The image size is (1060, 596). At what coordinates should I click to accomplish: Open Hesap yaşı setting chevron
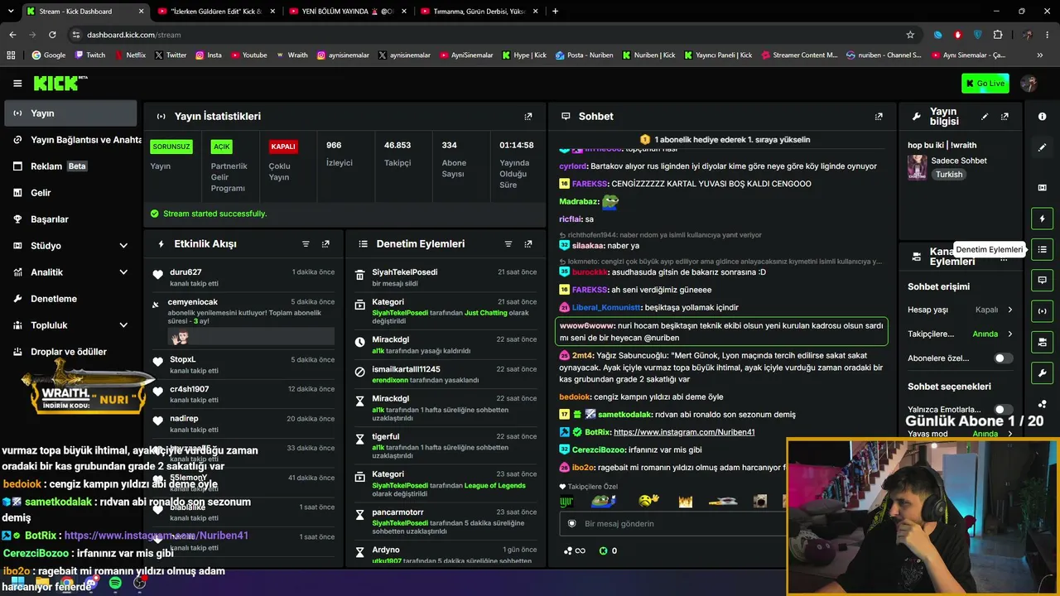(1009, 310)
